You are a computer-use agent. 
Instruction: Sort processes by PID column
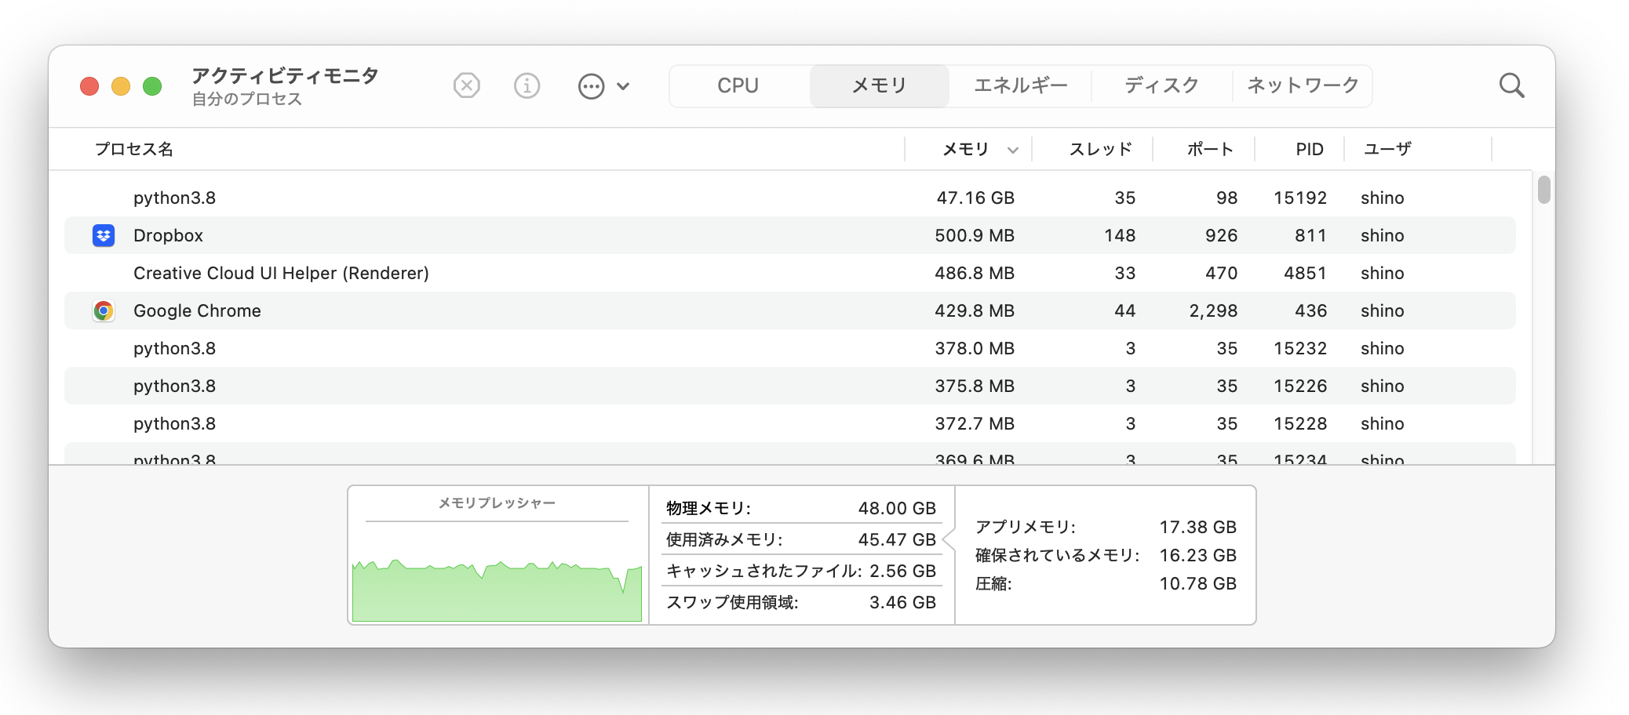(1309, 149)
